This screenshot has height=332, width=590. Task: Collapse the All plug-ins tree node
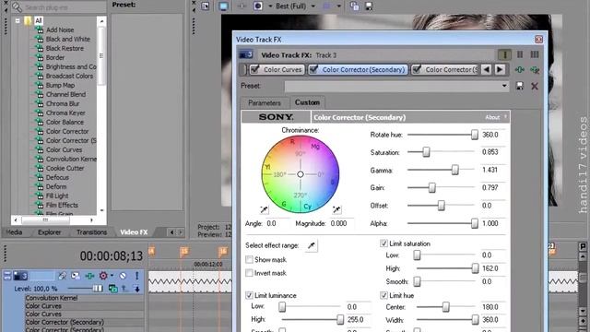[18, 20]
